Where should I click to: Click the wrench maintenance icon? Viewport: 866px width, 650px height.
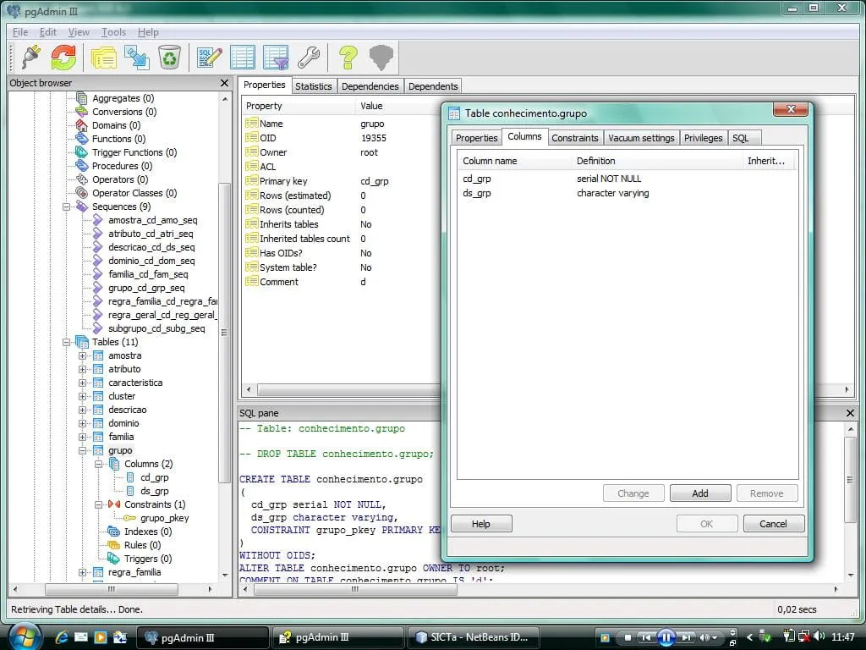click(x=309, y=58)
